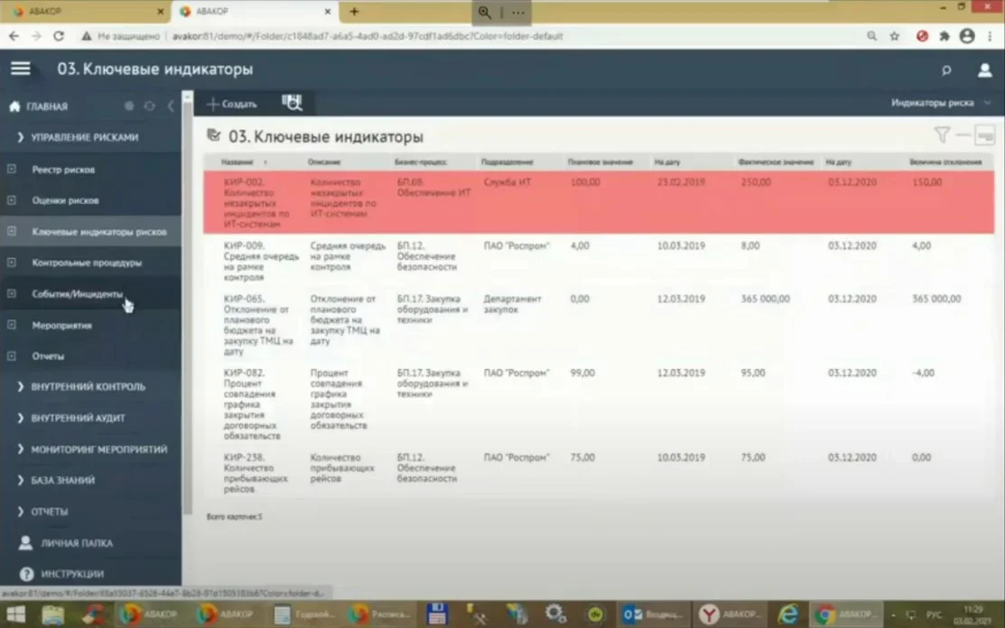Expand the ВНУТРЕННИЙ АУДИТ section
The width and height of the screenshot is (1005, 628).
coord(20,418)
